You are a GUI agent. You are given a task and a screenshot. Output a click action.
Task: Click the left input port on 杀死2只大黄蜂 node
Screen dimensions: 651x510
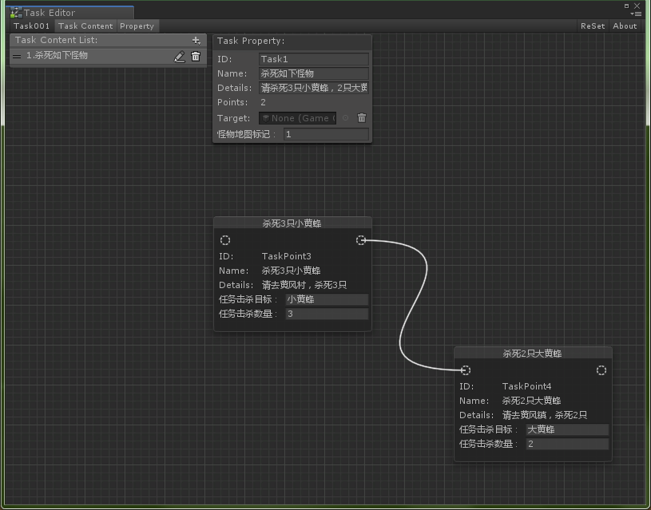pyautogui.click(x=466, y=370)
